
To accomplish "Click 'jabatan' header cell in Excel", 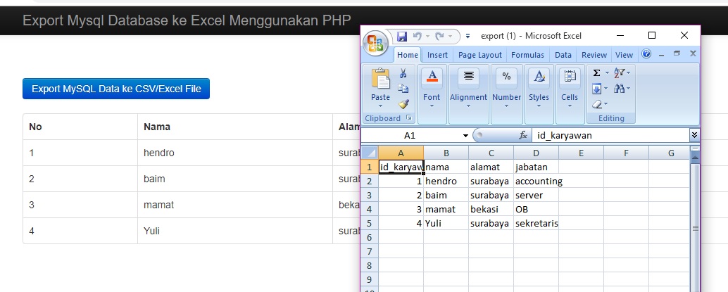I will tap(536, 167).
